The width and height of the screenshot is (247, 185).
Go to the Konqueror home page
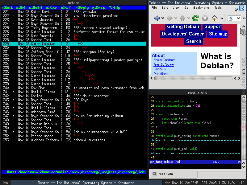[x=215, y=18]
